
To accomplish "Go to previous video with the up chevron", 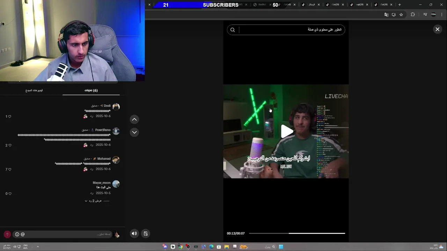I will pos(134,120).
